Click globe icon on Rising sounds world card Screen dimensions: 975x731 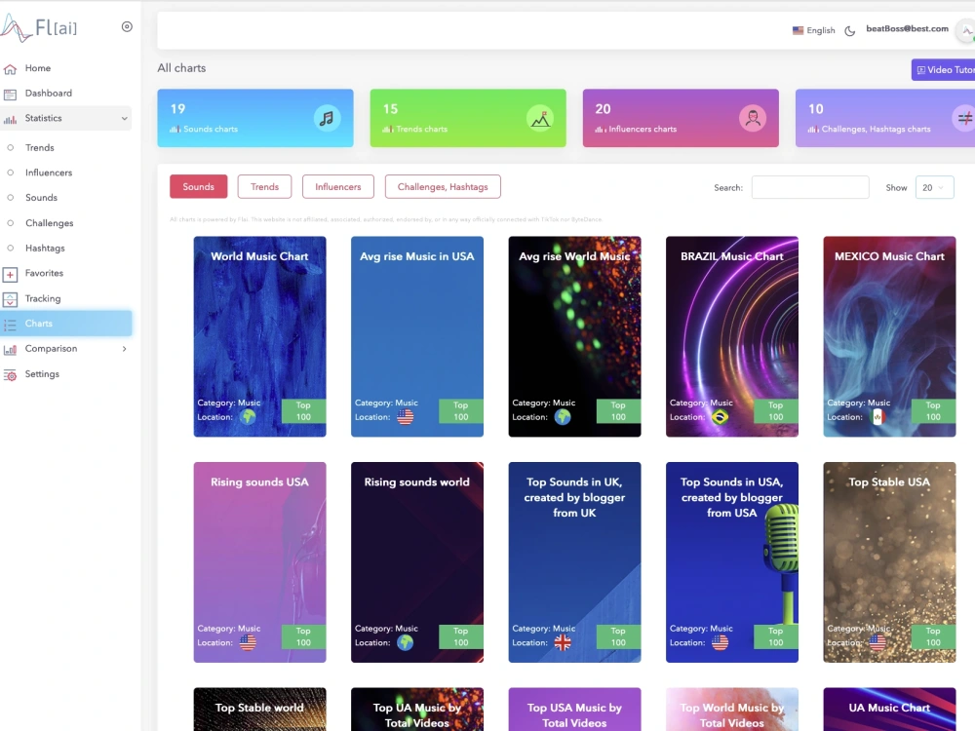point(406,642)
